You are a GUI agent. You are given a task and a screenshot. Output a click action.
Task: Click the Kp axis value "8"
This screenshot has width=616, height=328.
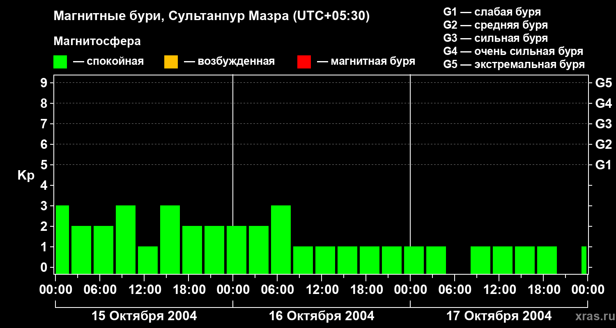[45, 103]
